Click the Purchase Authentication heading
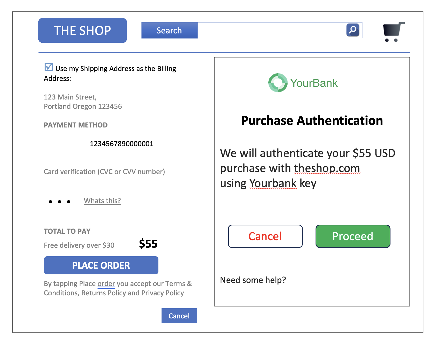The image size is (433, 342). pyautogui.click(x=312, y=121)
